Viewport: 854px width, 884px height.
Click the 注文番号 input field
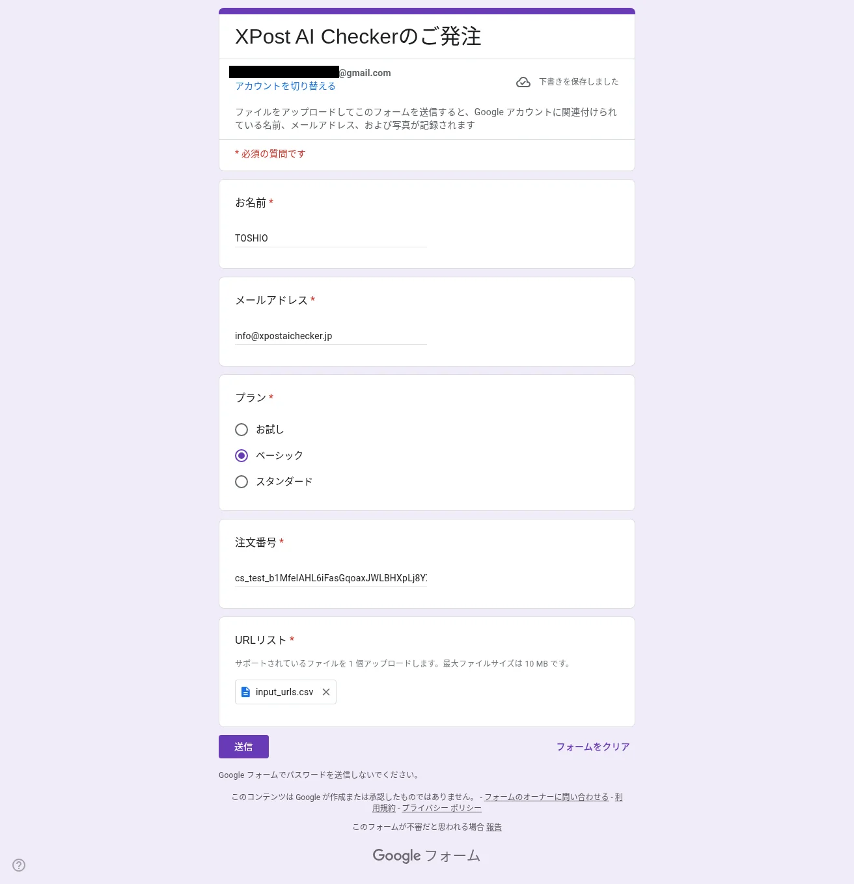coord(331,578)
